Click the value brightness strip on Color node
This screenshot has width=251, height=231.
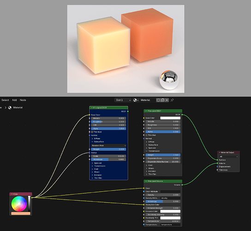29,204
